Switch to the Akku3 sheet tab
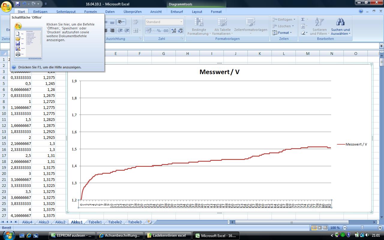Image resolution: width=384 pixels, height=240 pixels. pyautogui.click(x=43, y=222)
